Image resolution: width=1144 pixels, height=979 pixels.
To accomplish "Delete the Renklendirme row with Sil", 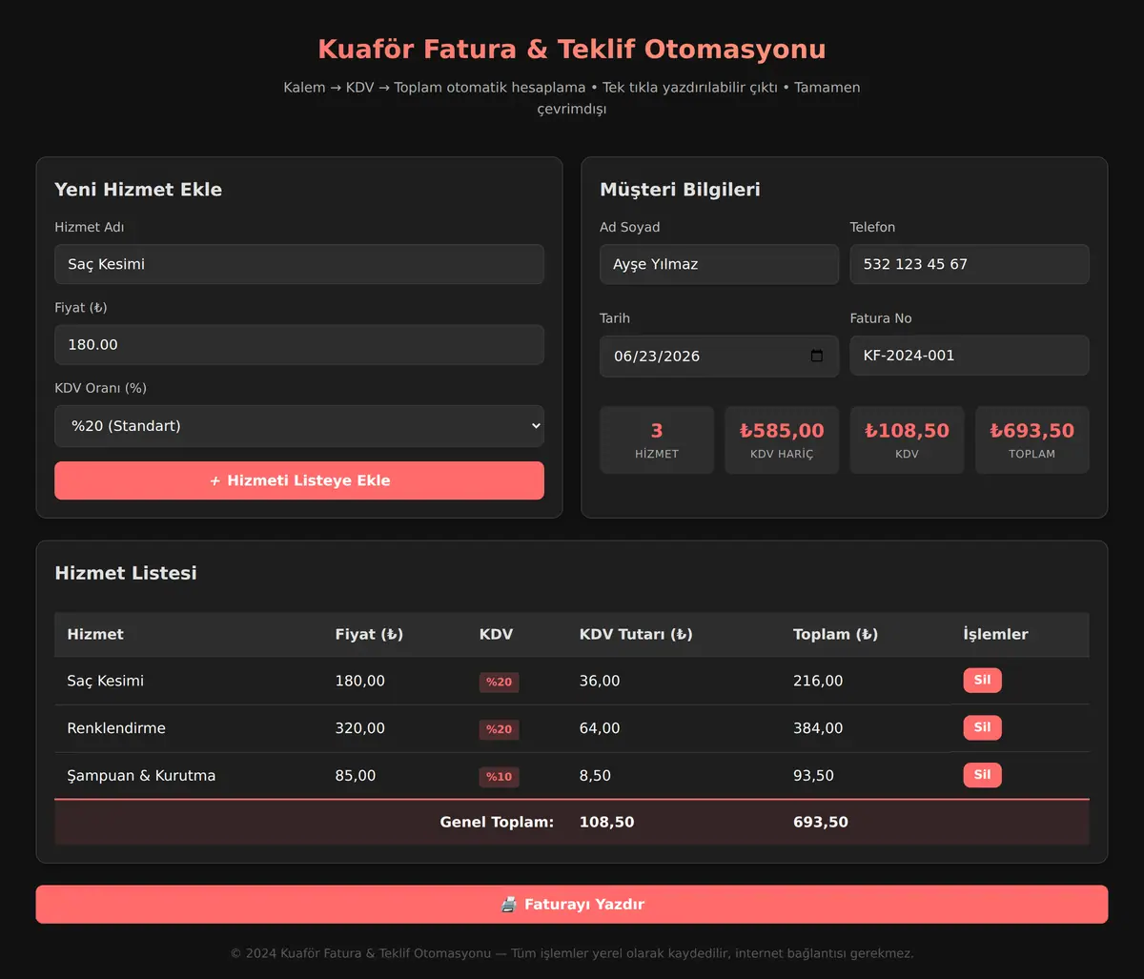I will point(982,727).
